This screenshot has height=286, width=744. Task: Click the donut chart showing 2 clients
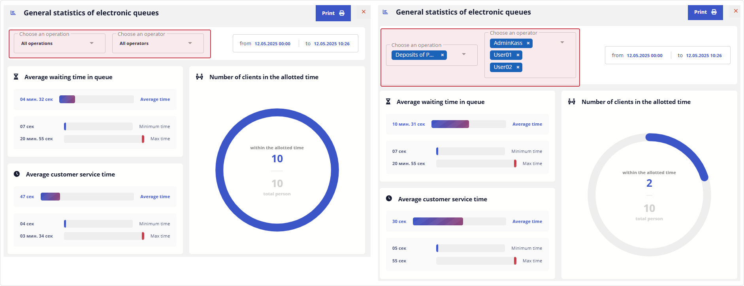(649, 195)
